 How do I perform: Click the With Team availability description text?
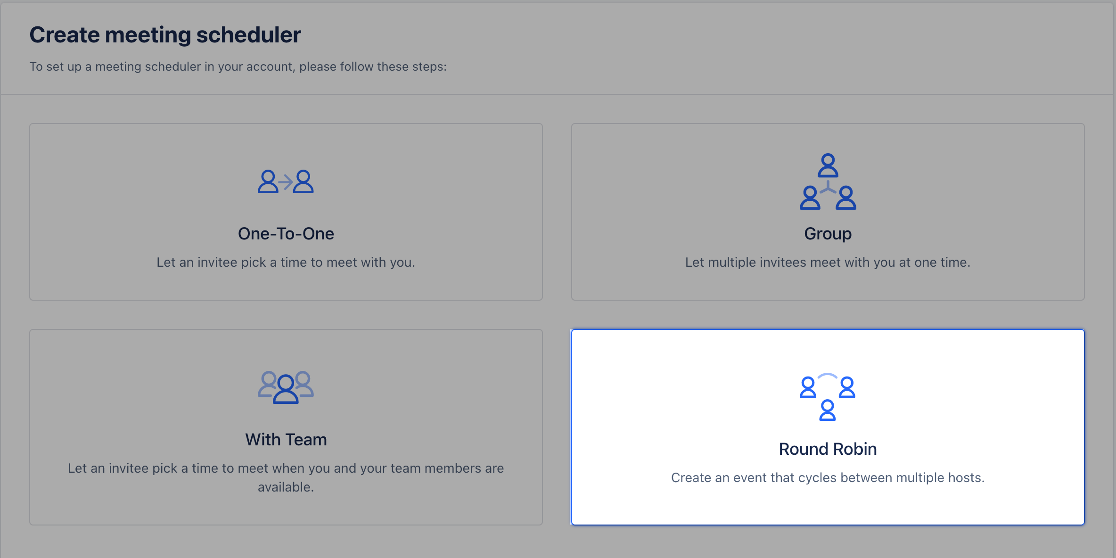286,477
